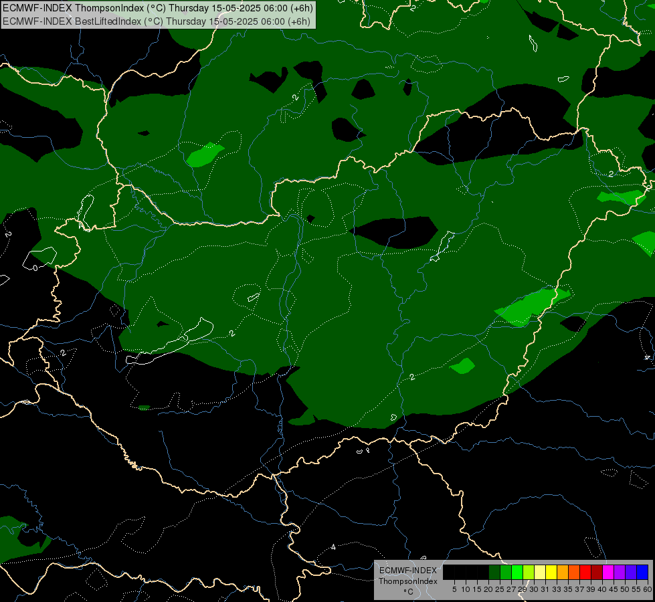Click the legend tick label 60
Screen dimensions: 655x602
click(648, 589)
